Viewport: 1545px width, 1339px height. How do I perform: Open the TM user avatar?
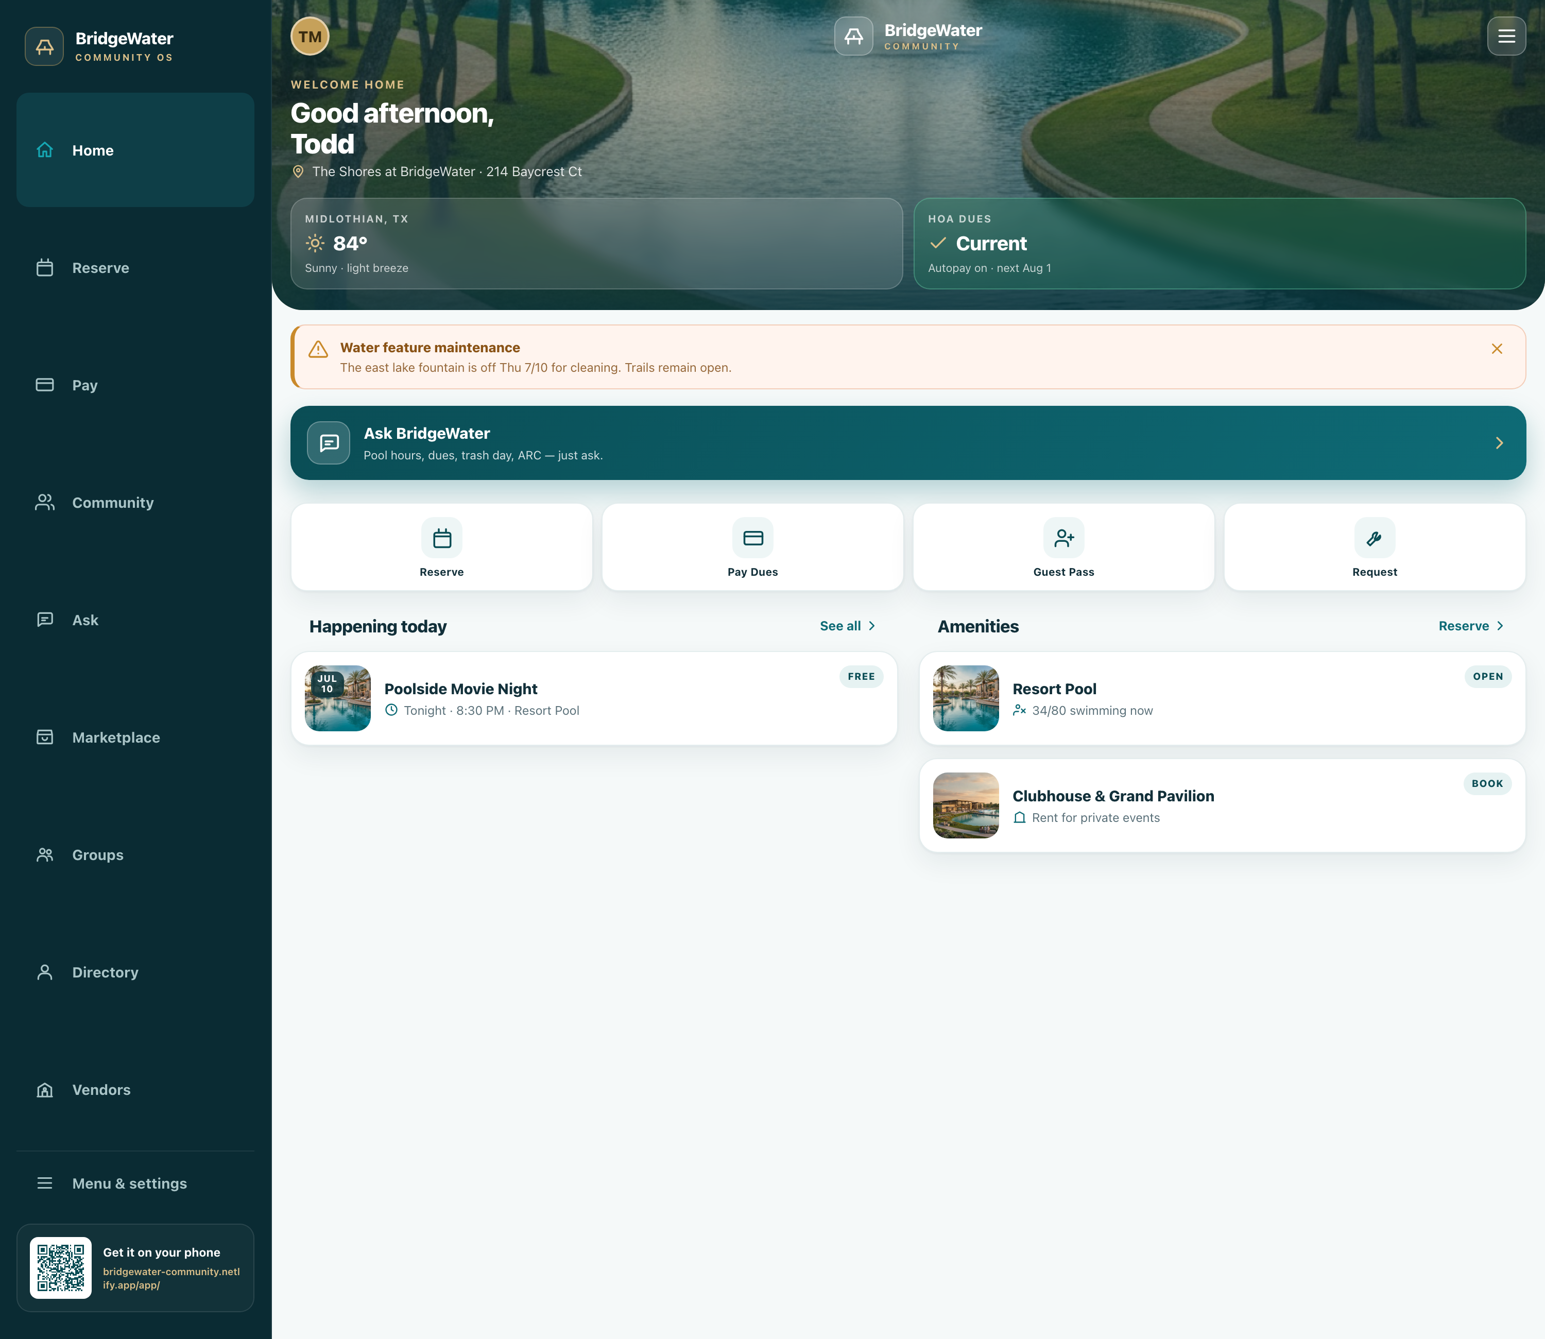point(310,37)
